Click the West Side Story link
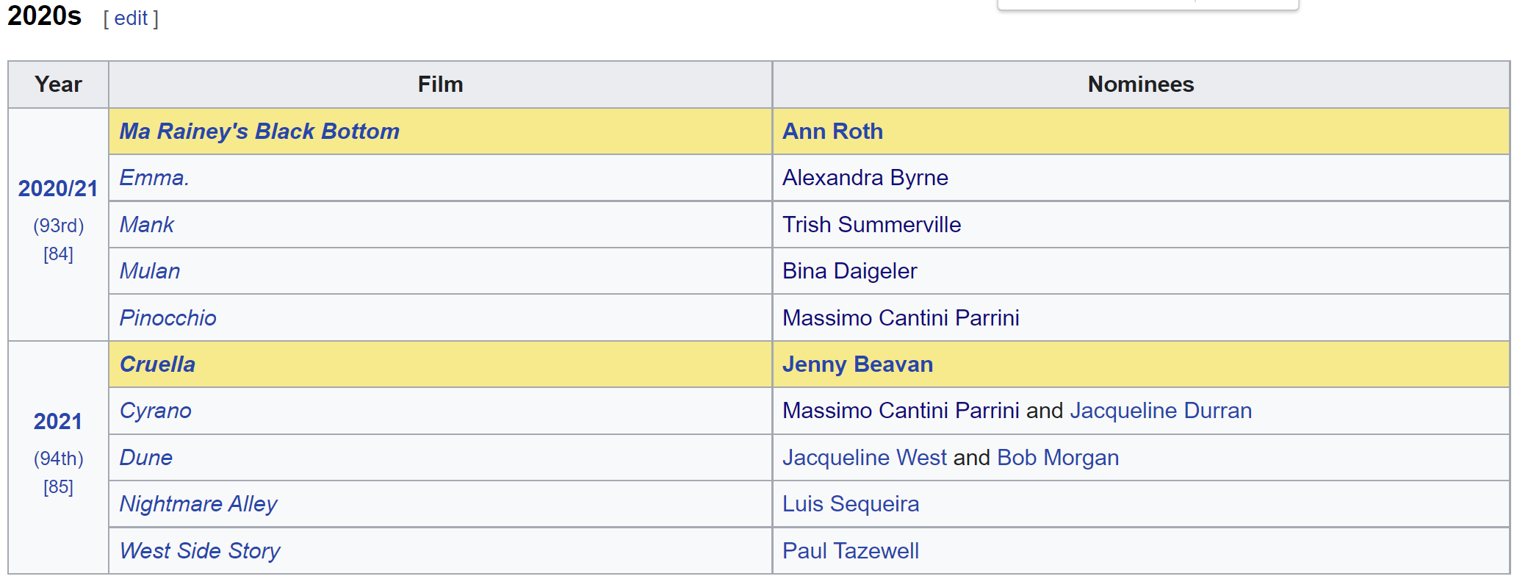 200,551
